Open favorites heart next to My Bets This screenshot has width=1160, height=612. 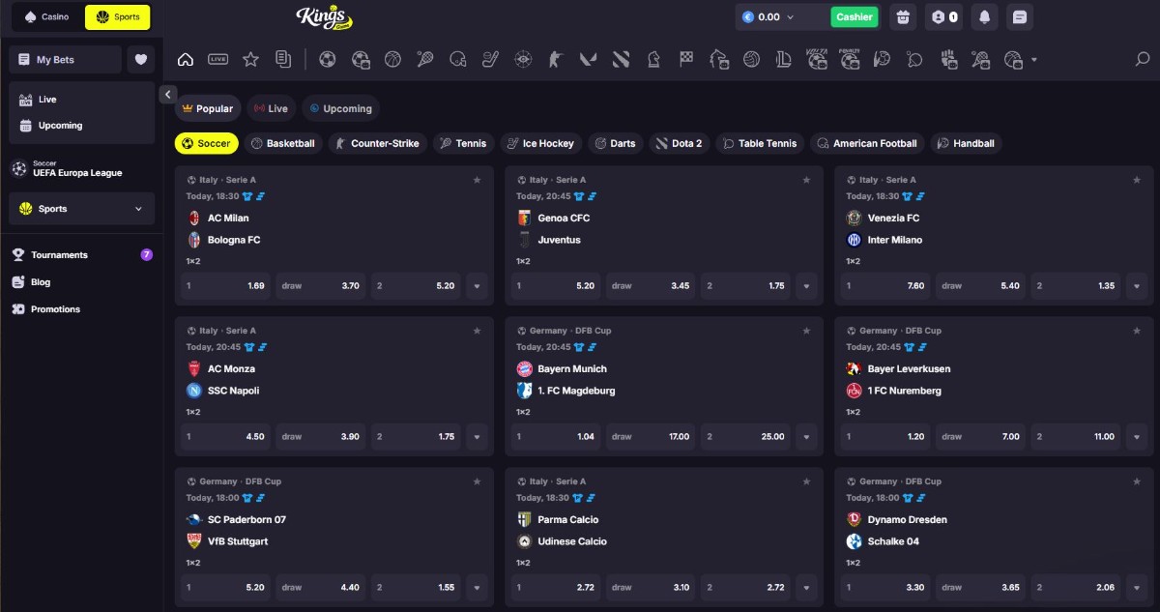(x=141, y=59)
